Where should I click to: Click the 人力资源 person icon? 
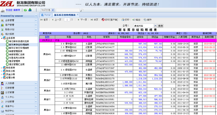2,84
